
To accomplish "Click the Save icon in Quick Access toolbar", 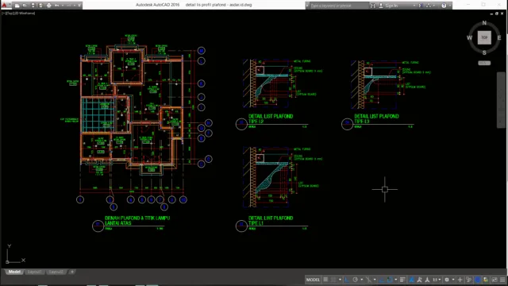I will pos(33,6).
